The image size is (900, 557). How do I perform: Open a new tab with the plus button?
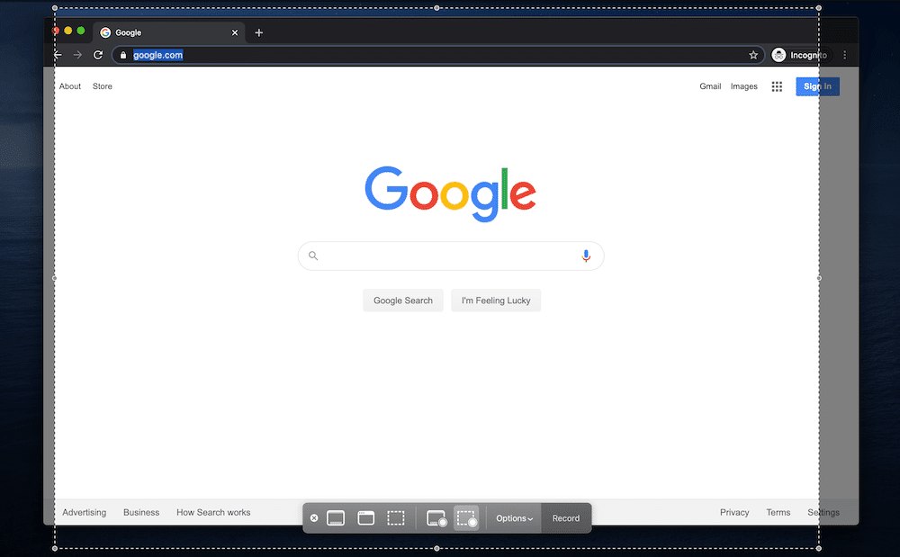pyautogui.click(x=259, y=32)
